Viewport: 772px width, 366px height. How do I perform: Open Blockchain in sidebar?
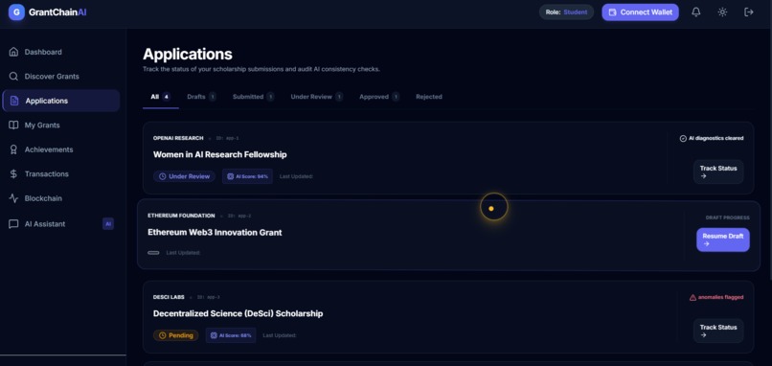[x=61, y=198]
